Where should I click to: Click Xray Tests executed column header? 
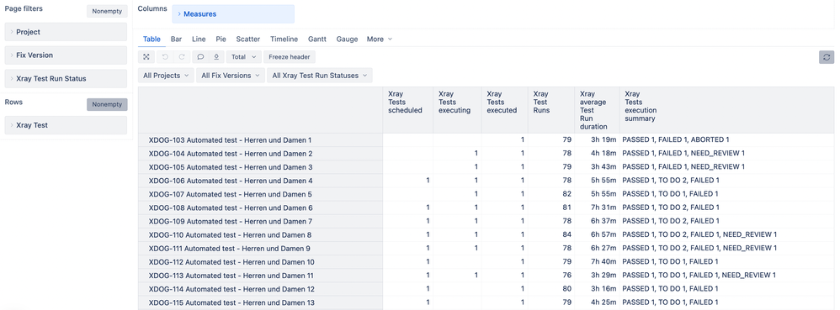[505, 110]
